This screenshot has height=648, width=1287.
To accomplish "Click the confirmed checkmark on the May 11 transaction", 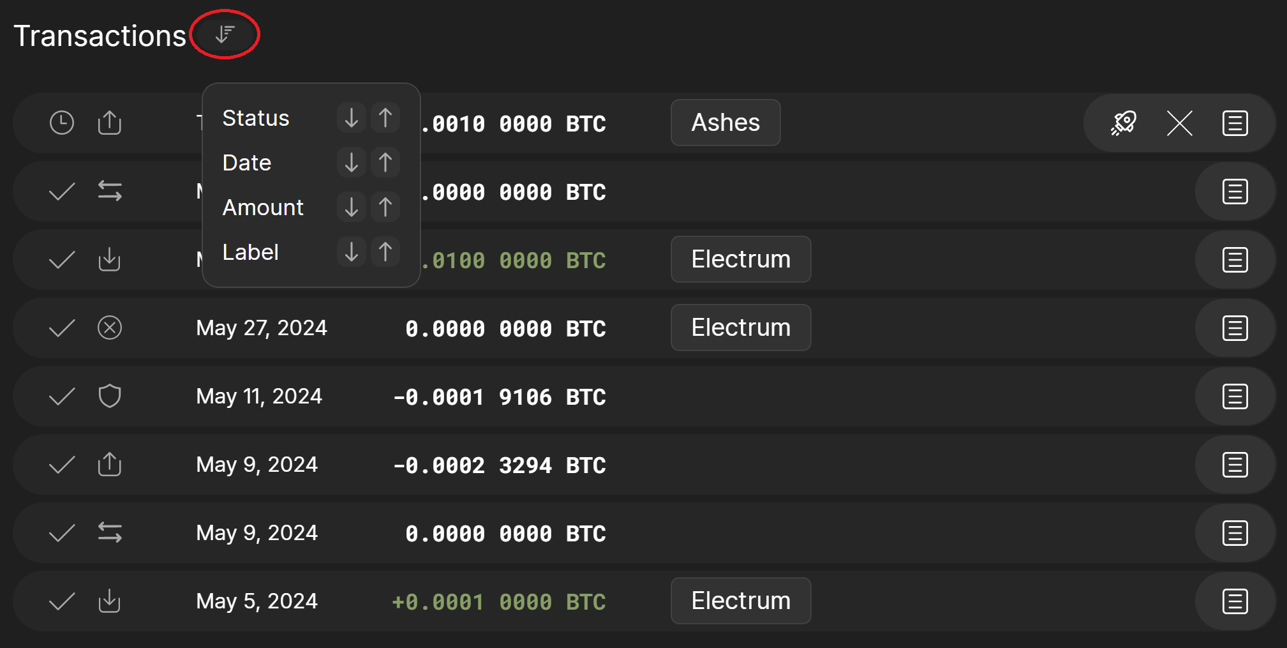I will (61, 396).
